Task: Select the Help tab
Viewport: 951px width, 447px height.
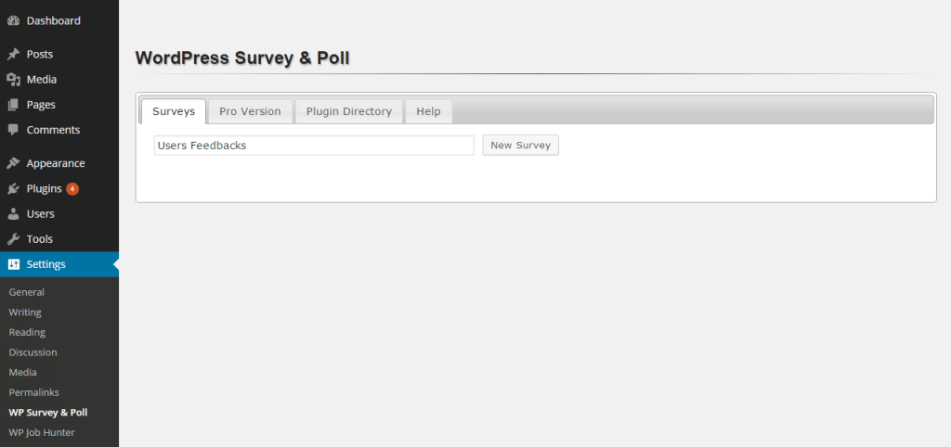Action: (428, 111)
